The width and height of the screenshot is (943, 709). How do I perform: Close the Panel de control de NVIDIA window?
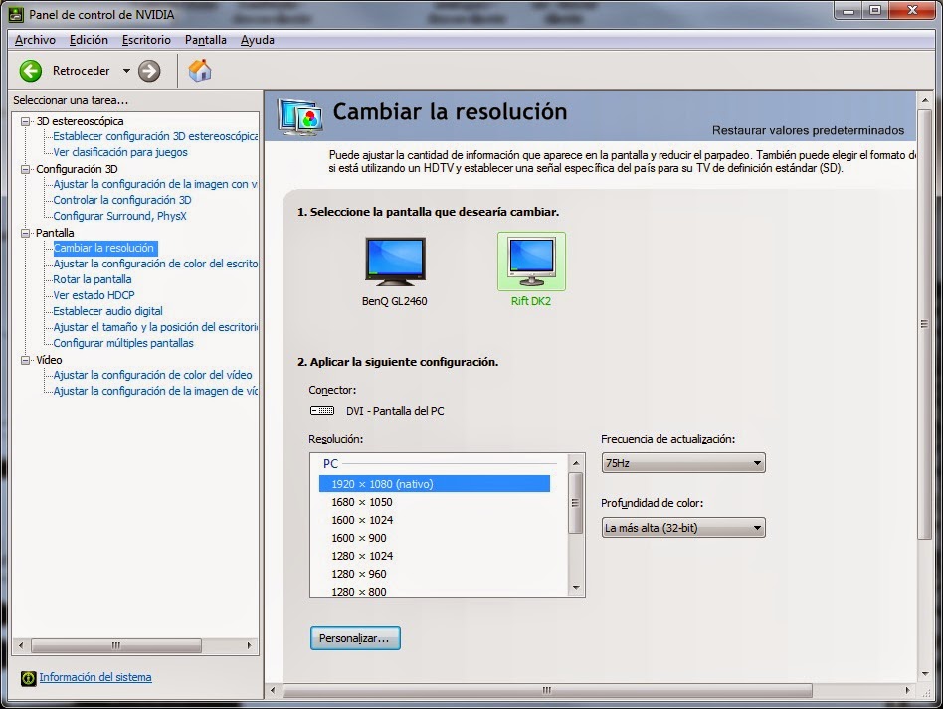pos(912,10)
